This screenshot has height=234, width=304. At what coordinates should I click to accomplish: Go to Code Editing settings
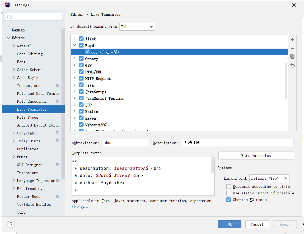coord(30,54)
